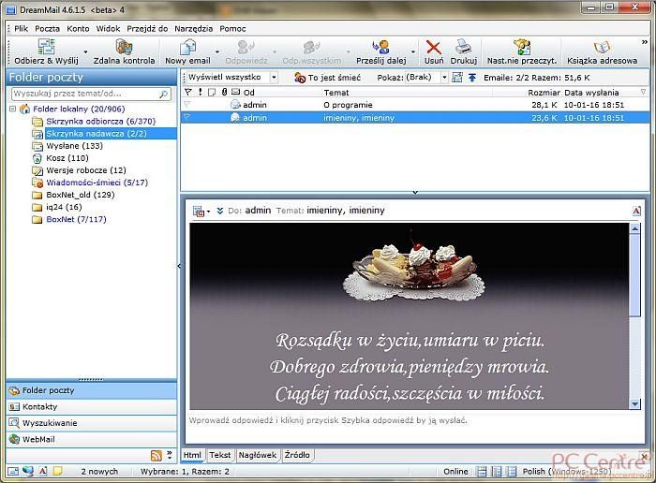Open Zdalna kontrola from the toolbar

pyautogui.click(x=124, y=47)
